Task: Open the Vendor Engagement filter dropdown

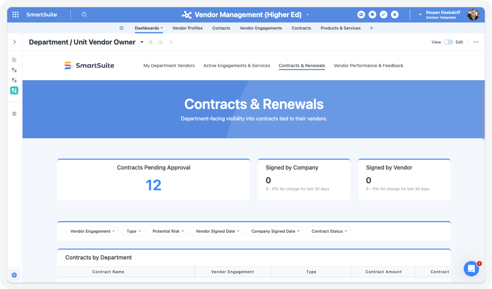Action: point(92,231)
